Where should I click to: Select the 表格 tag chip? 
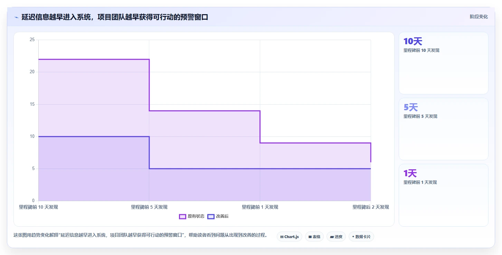[314, 237]
